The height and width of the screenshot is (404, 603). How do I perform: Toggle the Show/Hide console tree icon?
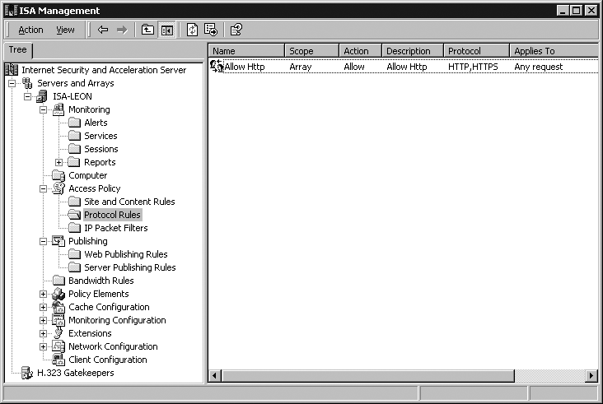pos(167,30)
